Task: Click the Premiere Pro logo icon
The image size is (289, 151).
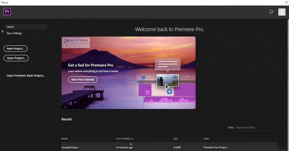Action: click(7, 12)
